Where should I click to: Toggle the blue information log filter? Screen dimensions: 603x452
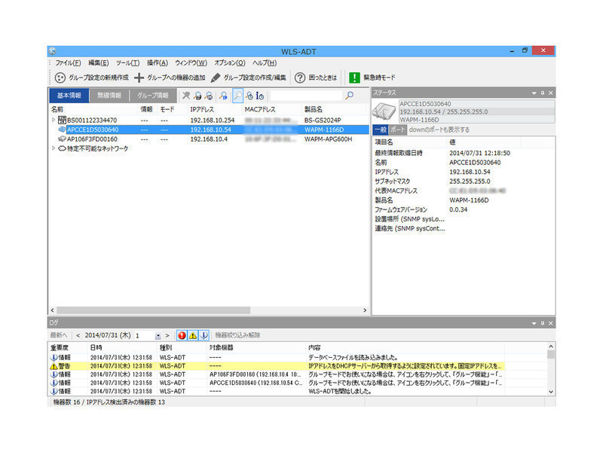pos(204,334)
